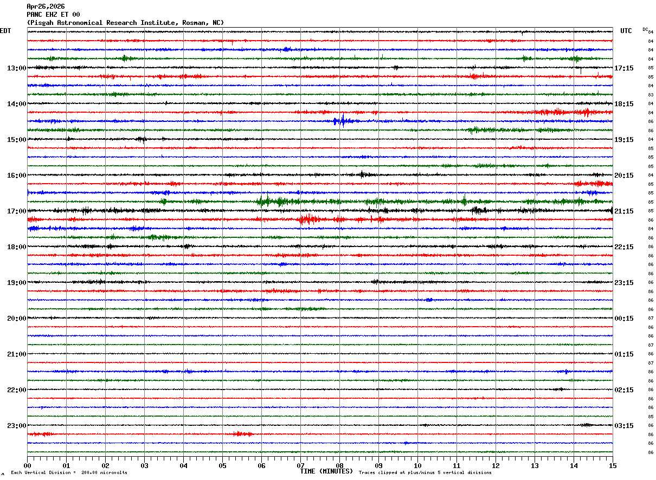Click minute 12 tick label on bottom axis

click(496, 465)
